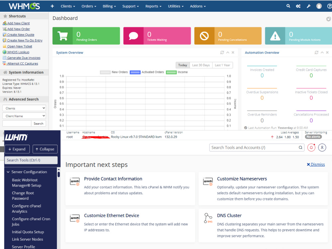Open the WHMCS search magnifier icon
Image resolution: width=332 pixels, height=249 pixels.
pos(288,6)
